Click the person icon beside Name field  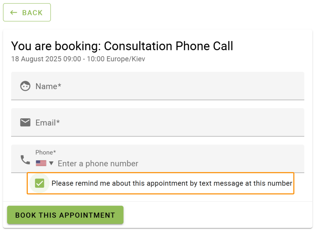25,86
